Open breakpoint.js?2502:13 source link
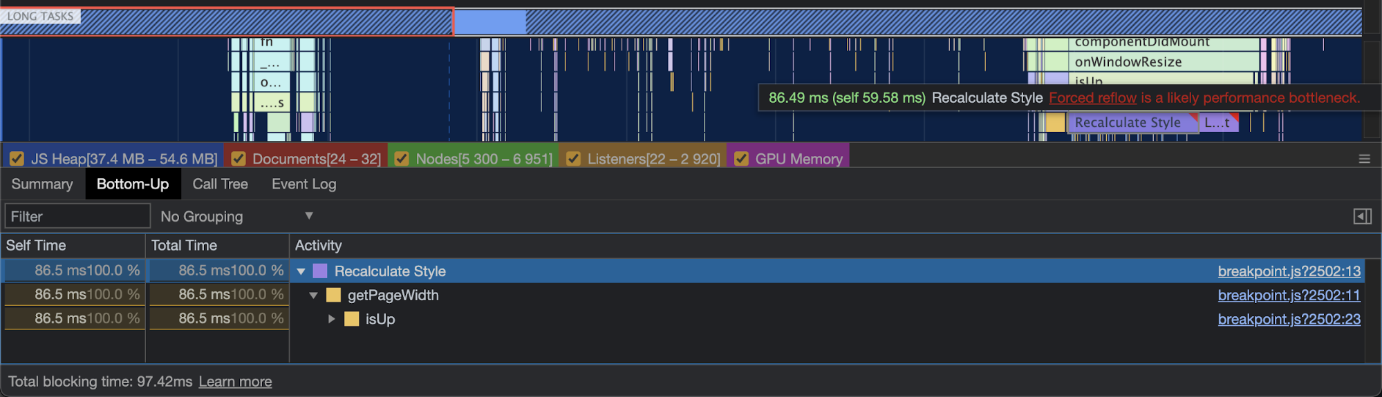Viewport: 1382px width, 397px height. [1289, 271]
